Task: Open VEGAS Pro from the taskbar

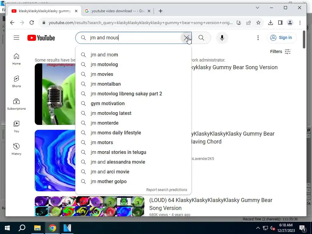Action: 67,228
